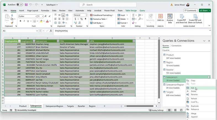Click the Font Color letter A icon
This screenshot has height=120, width=217.
(x=47, y=21)
